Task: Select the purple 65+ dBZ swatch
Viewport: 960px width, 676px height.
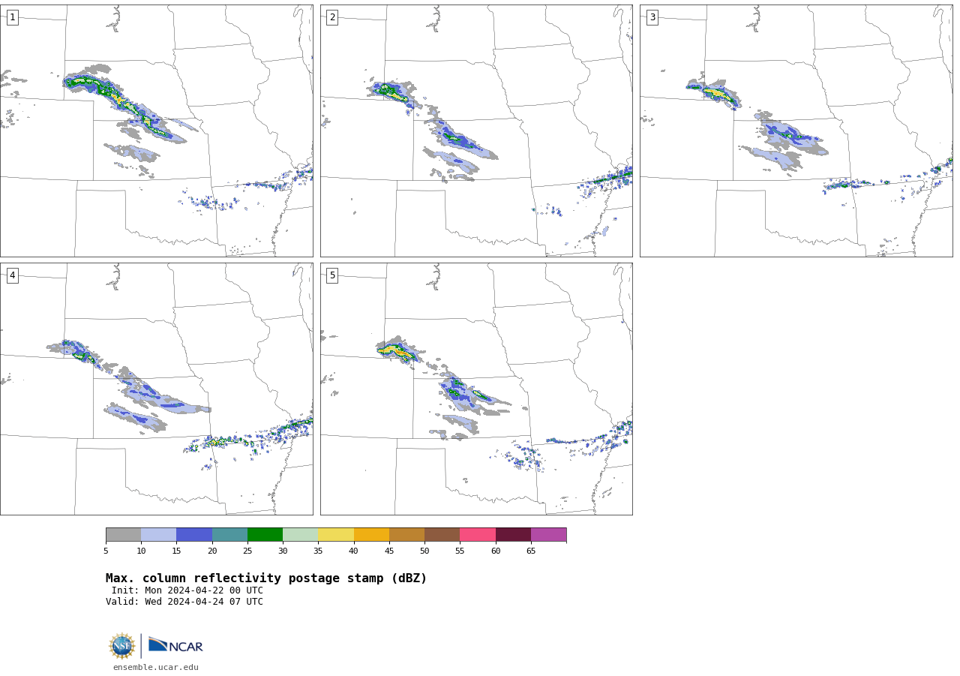Action: pos(549,535)
